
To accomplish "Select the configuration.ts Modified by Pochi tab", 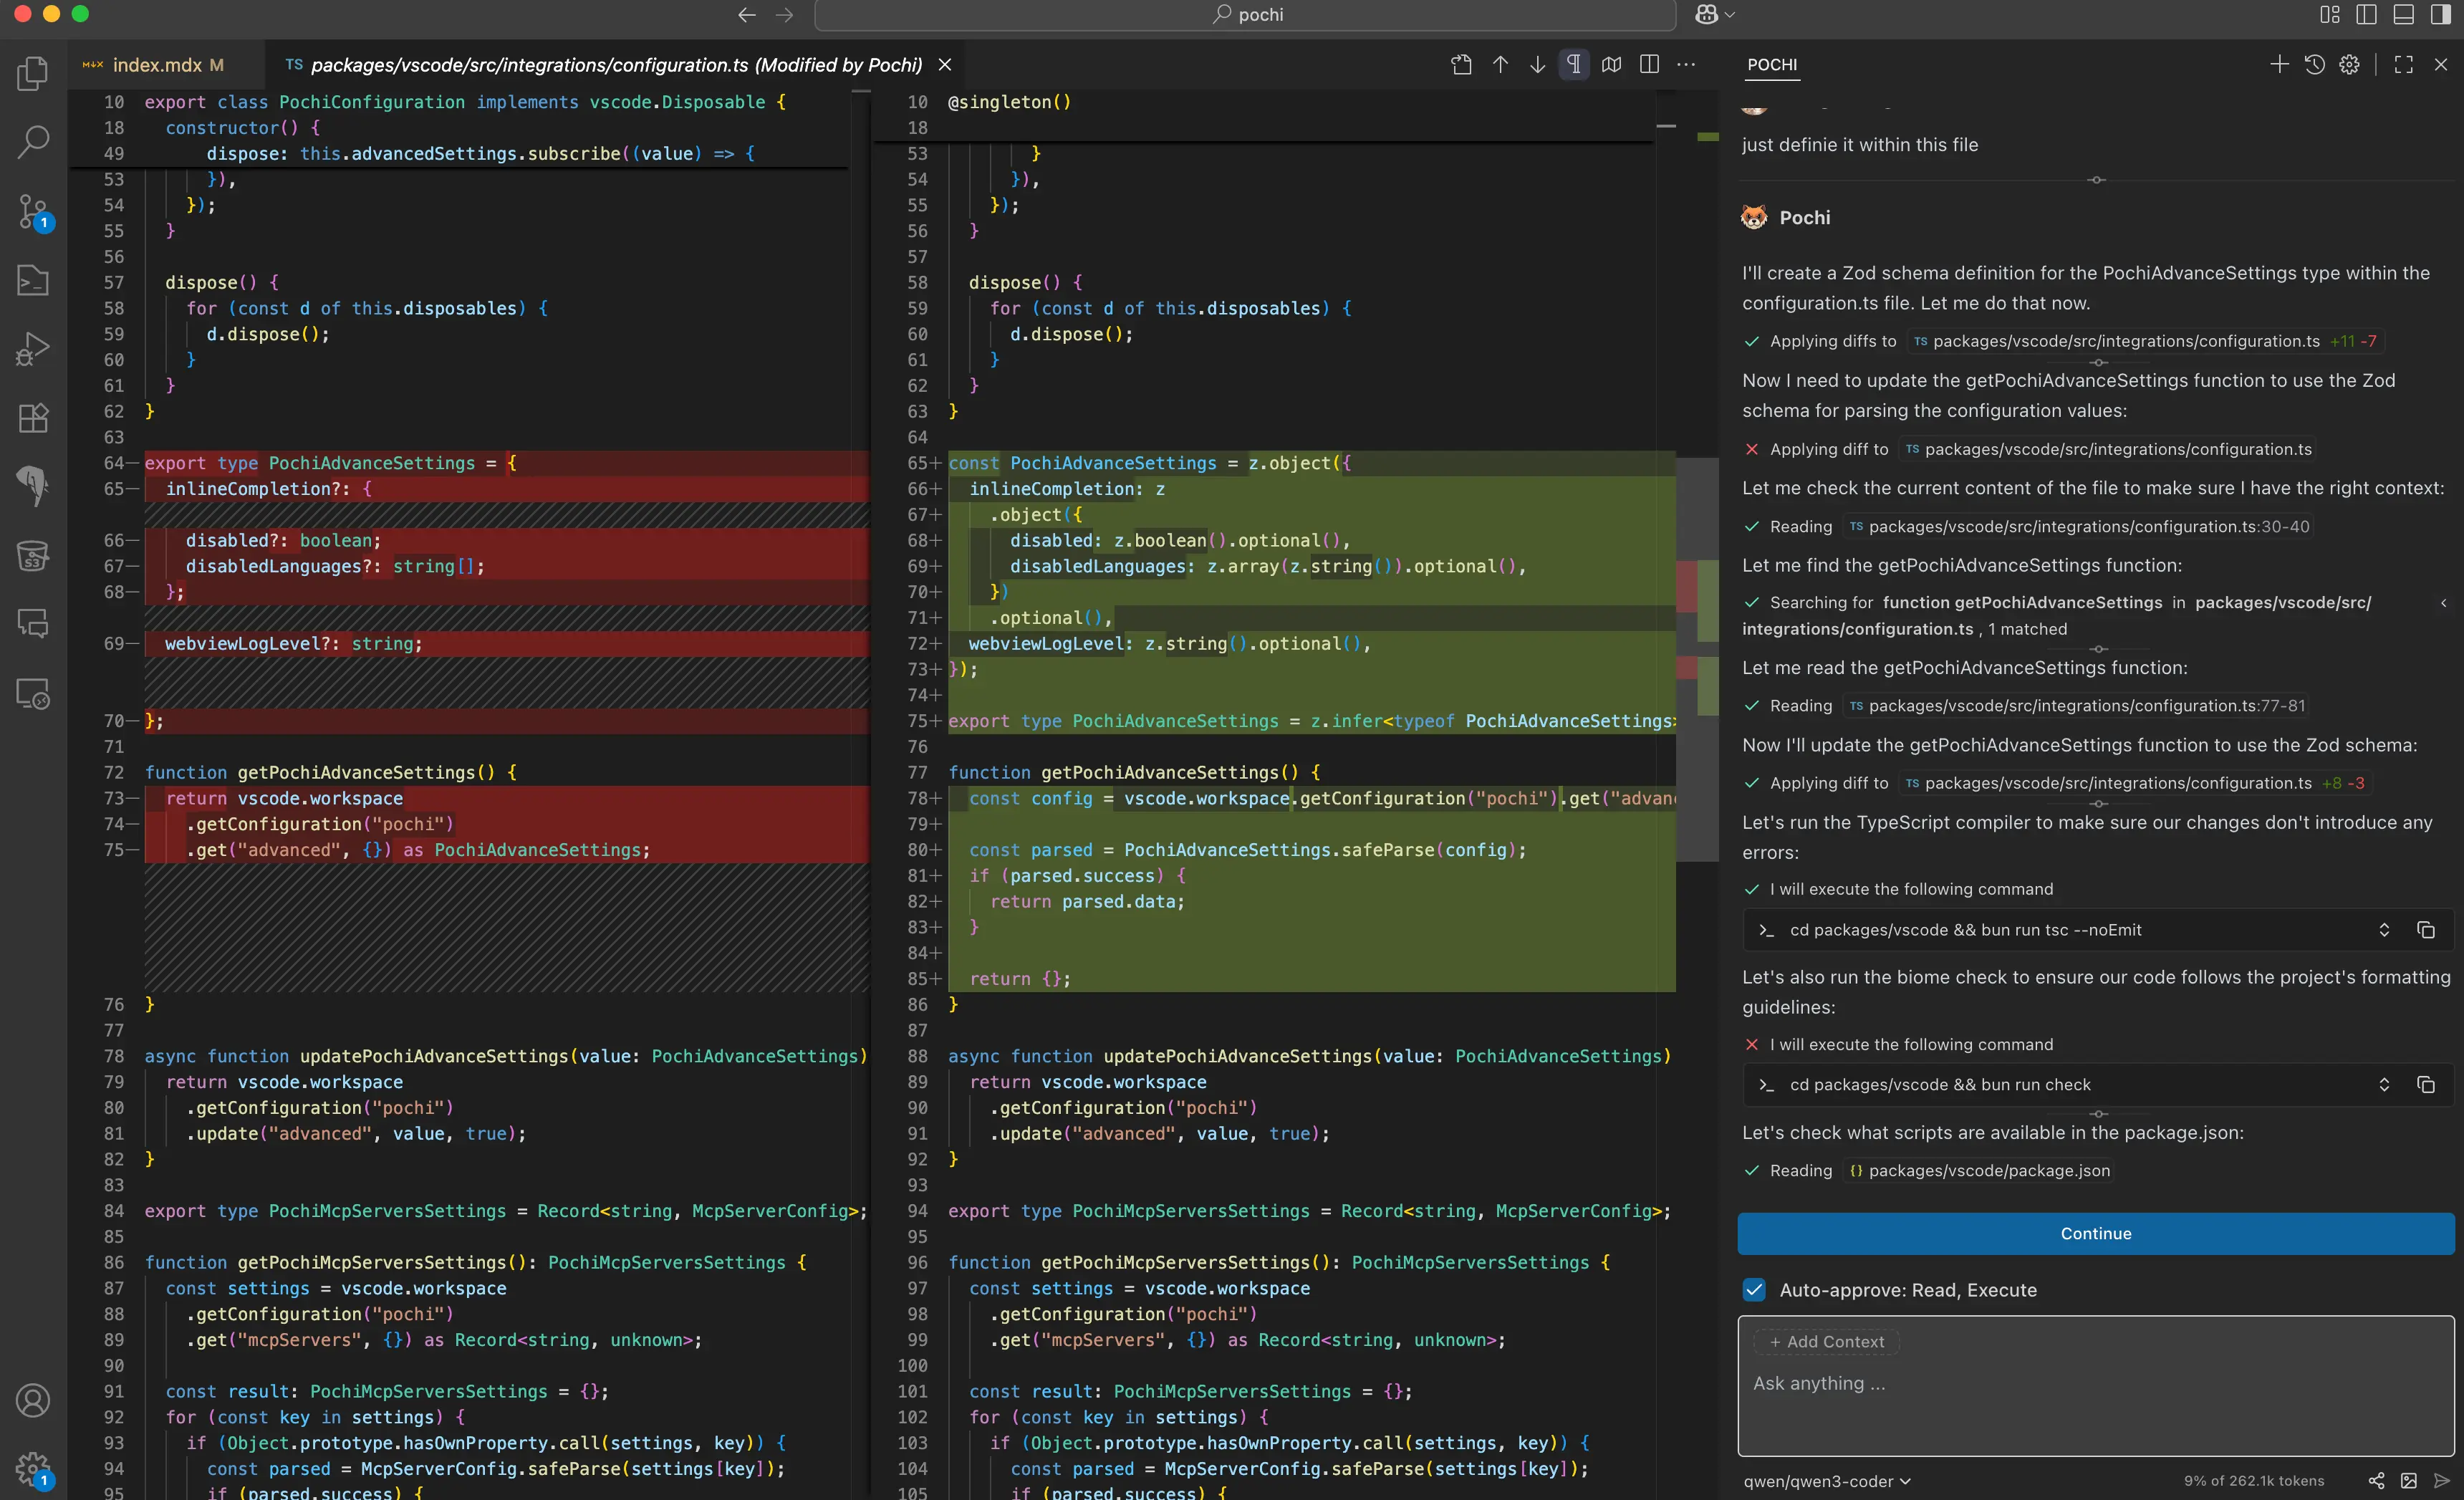I will 615,65.
